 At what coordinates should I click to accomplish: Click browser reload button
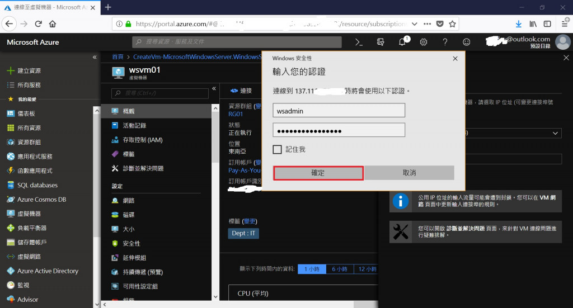click(x=39, y=24)
